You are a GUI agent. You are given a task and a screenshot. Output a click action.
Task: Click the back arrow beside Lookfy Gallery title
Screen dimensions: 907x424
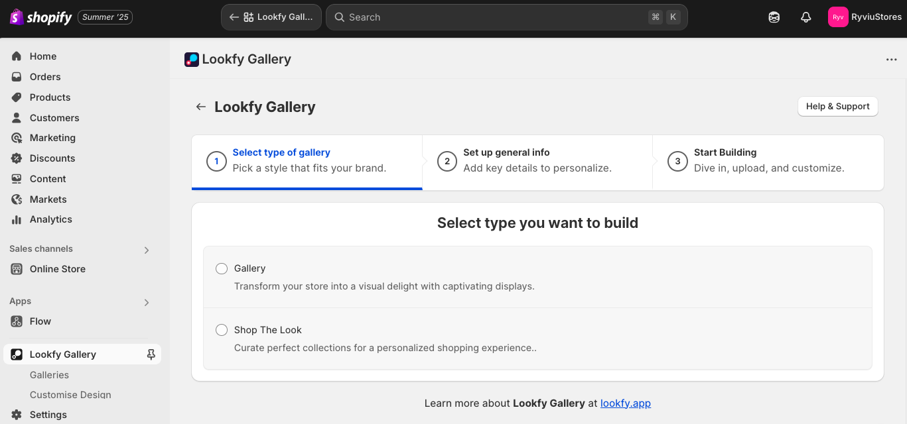[200, 107]
